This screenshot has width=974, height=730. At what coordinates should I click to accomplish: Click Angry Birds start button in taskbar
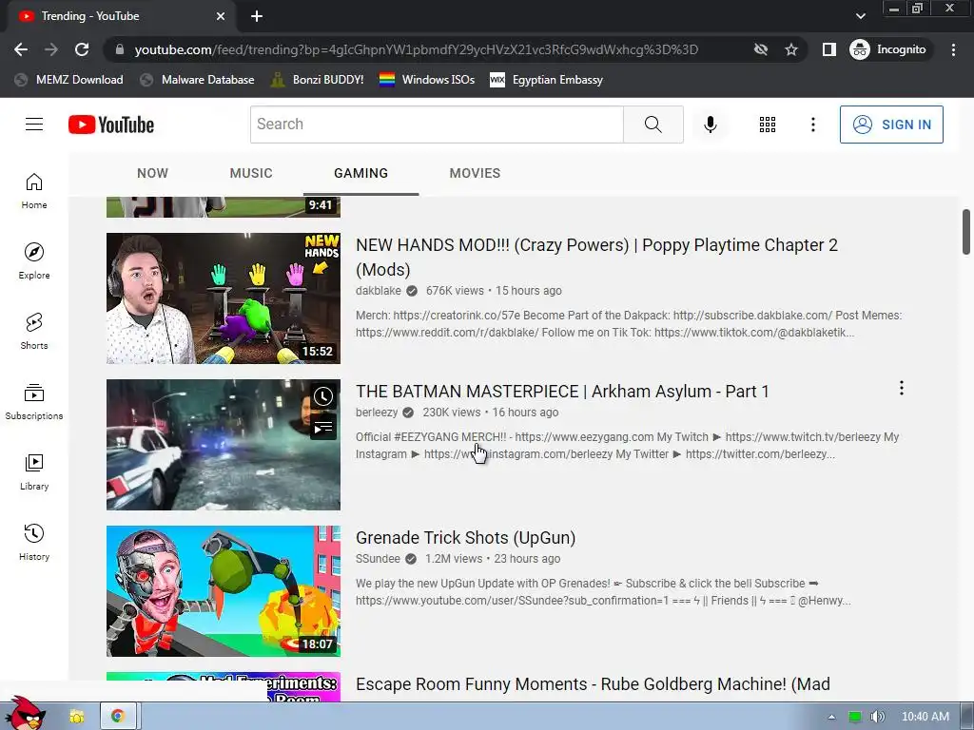25,714
